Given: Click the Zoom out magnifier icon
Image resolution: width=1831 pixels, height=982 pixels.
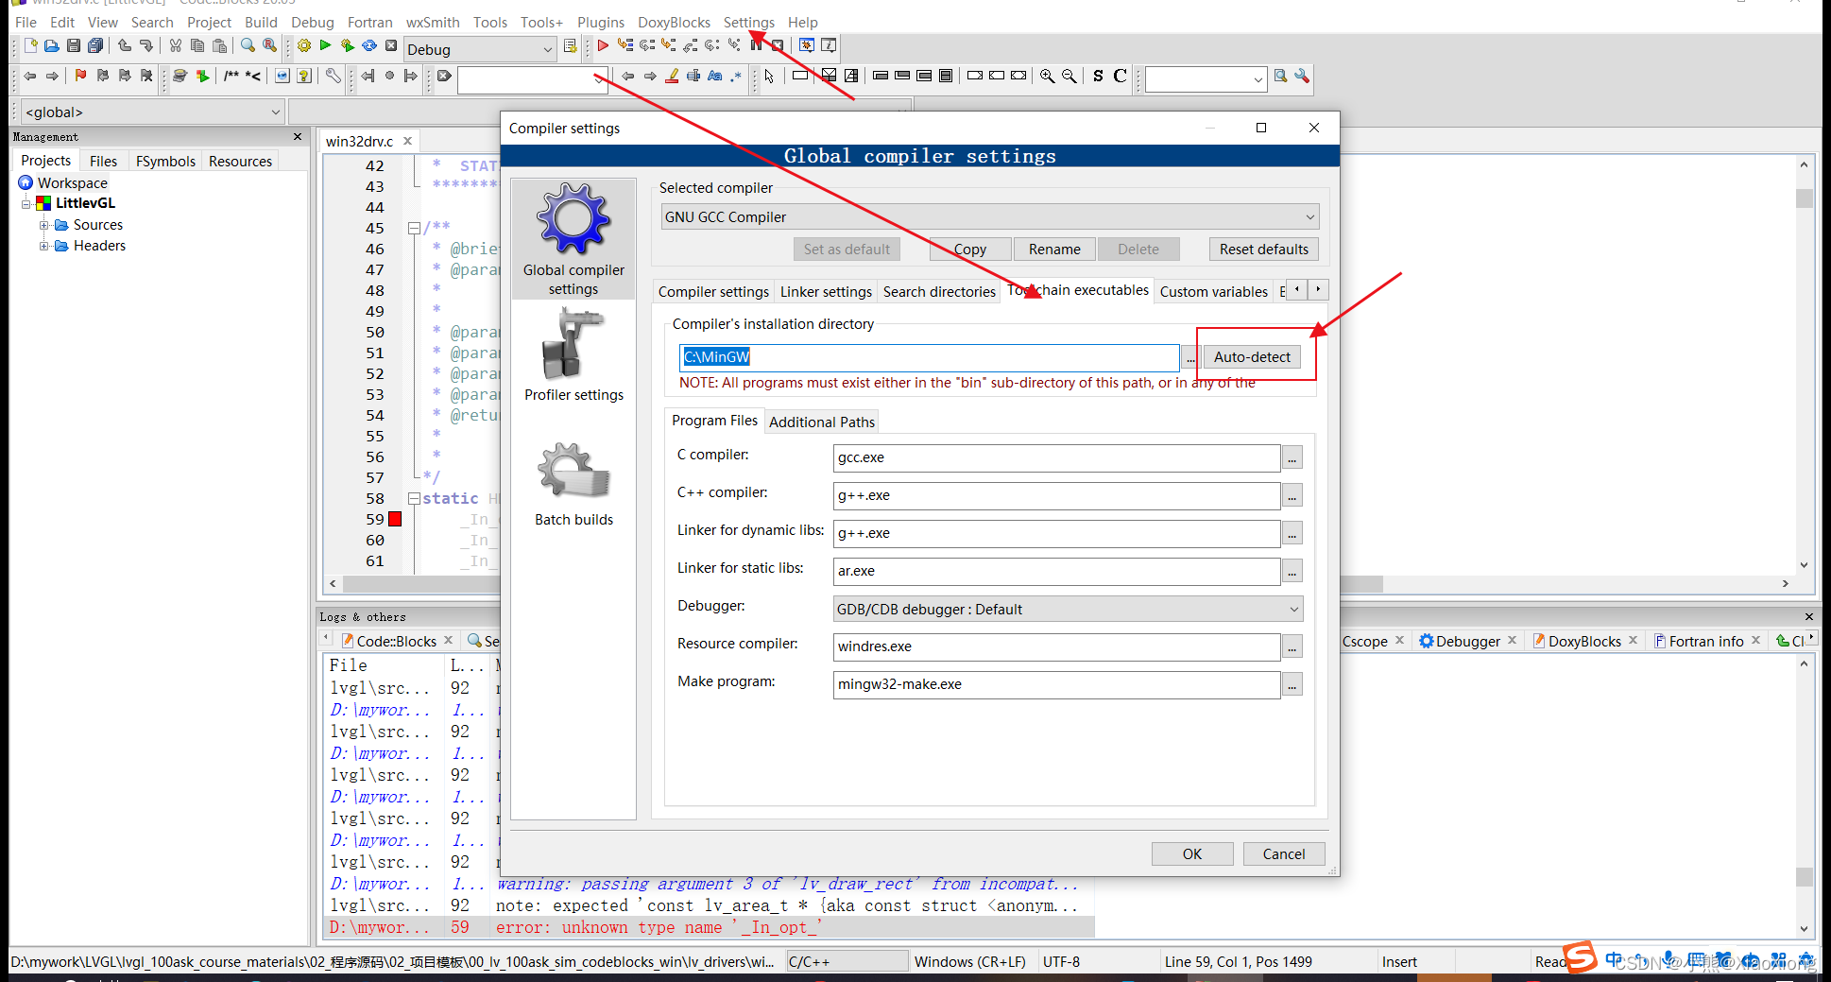Looking at the screenshot, I should click(x=1069, y=76).
